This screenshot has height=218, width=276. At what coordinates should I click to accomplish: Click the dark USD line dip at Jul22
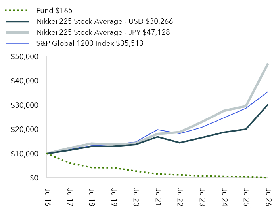coord(180,143)
